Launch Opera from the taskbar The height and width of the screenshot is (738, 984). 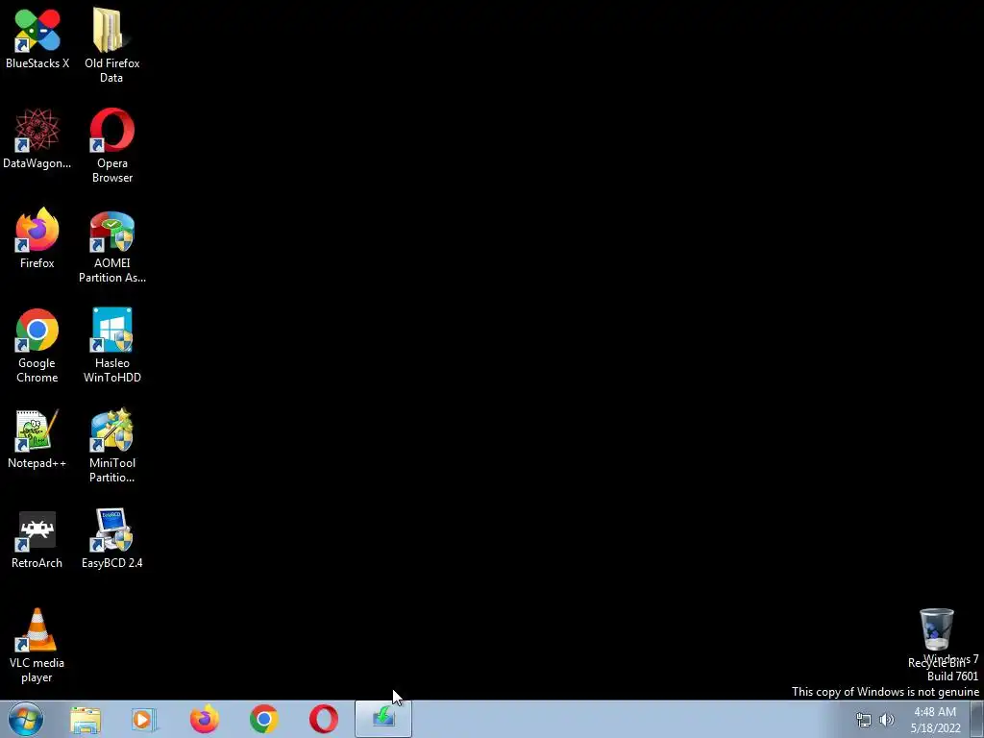click(324, 719)
